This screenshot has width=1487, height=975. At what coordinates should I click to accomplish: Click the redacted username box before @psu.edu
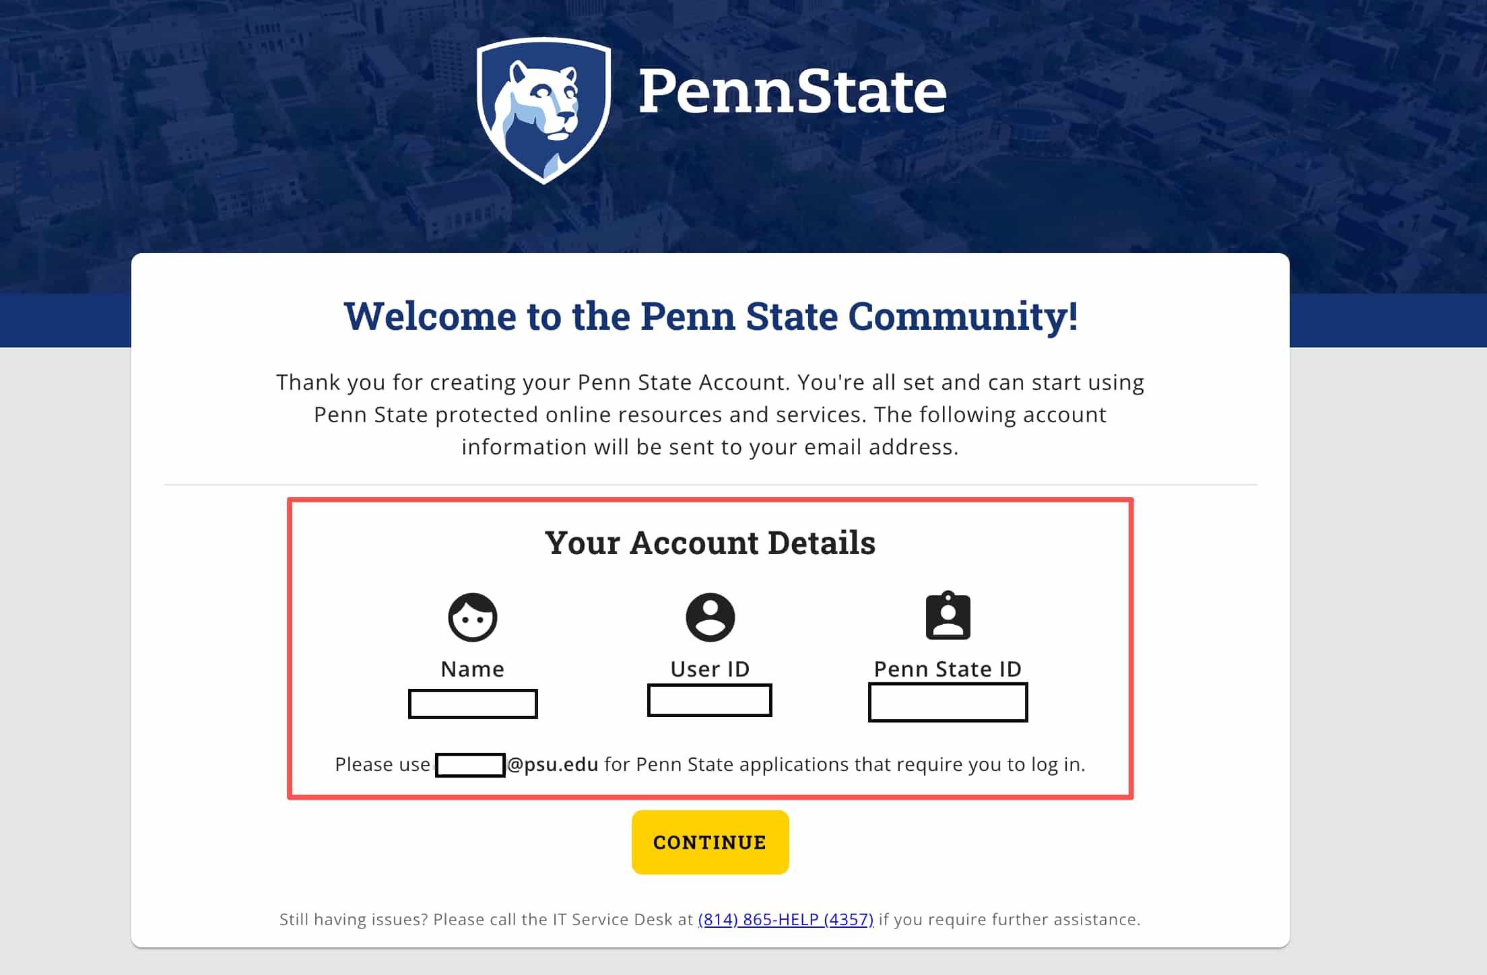(x=470, y=765)
